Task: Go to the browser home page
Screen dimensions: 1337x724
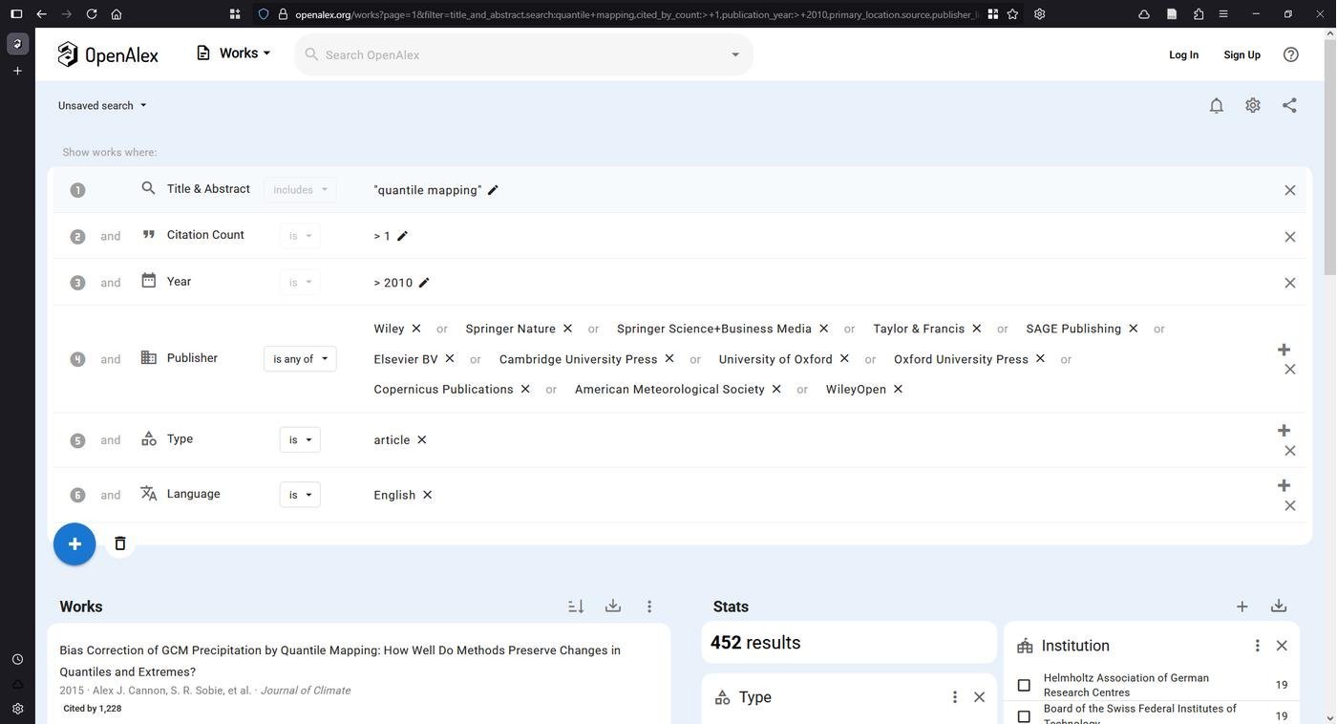Action: (x=116, y=14)
